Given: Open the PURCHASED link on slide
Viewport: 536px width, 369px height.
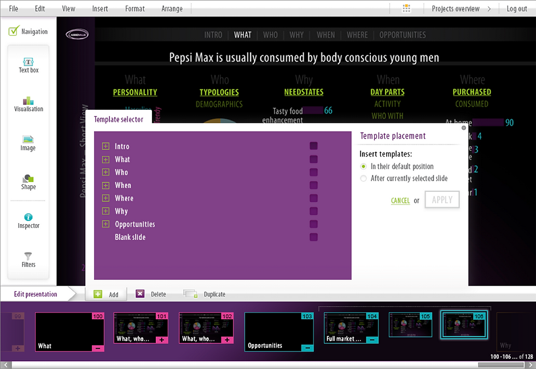Looking at the screenshot, I should click(471, 92).
